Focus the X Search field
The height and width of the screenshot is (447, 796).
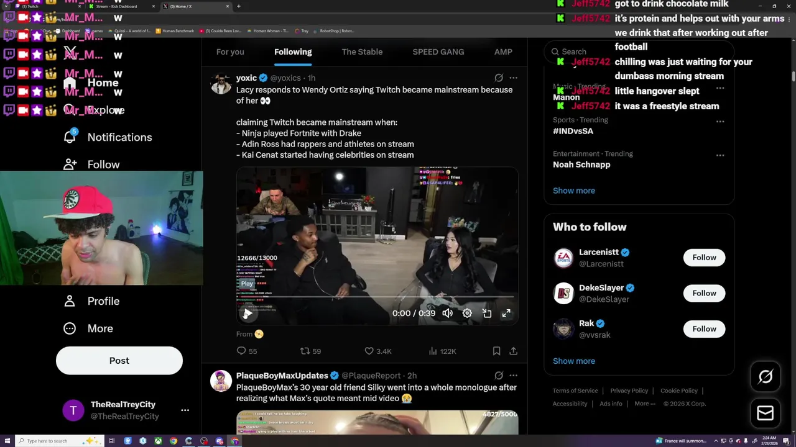639,52
